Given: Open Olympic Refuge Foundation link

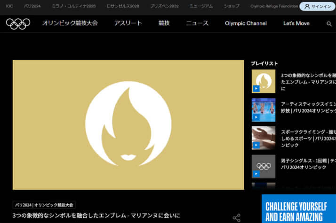Looking at the screenshot, I should pos(274,6).
